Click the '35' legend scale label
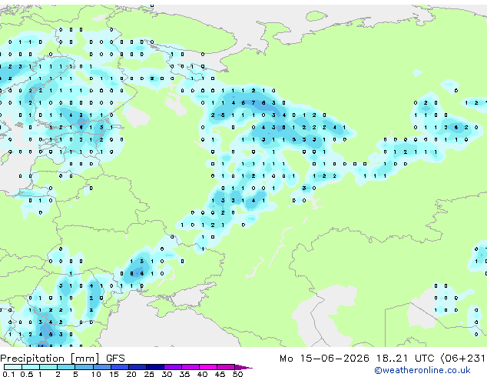 (x=184, y=374)
